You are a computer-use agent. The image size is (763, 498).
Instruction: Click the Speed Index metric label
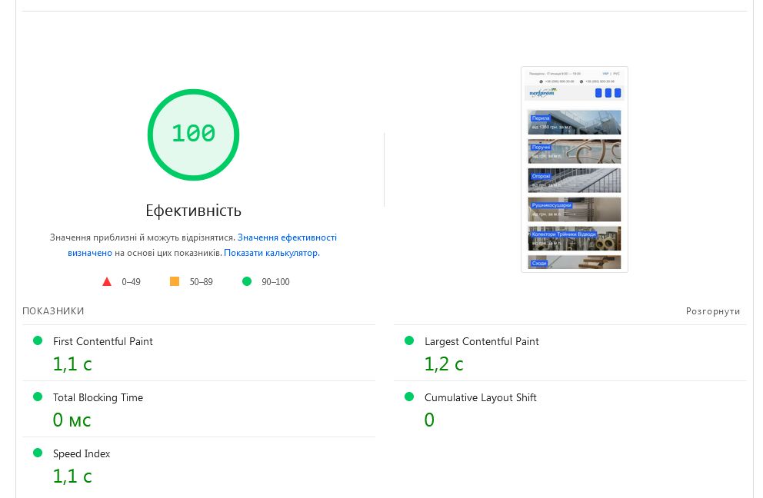click(82, 453)
